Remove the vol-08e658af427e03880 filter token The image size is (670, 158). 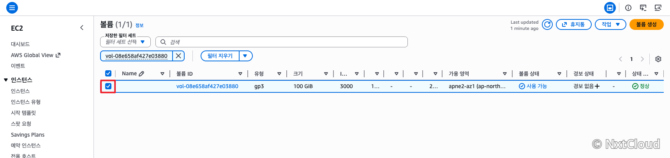(178, 56)
